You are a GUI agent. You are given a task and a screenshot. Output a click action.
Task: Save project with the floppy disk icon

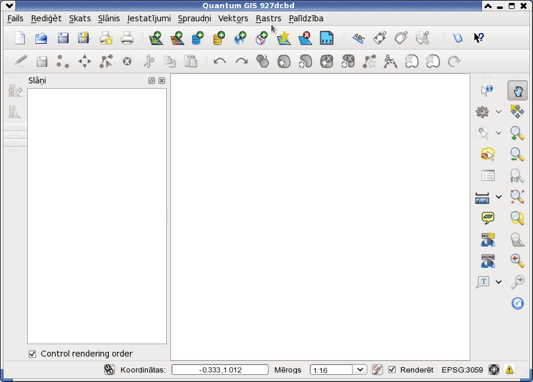[x=63, y=38]
